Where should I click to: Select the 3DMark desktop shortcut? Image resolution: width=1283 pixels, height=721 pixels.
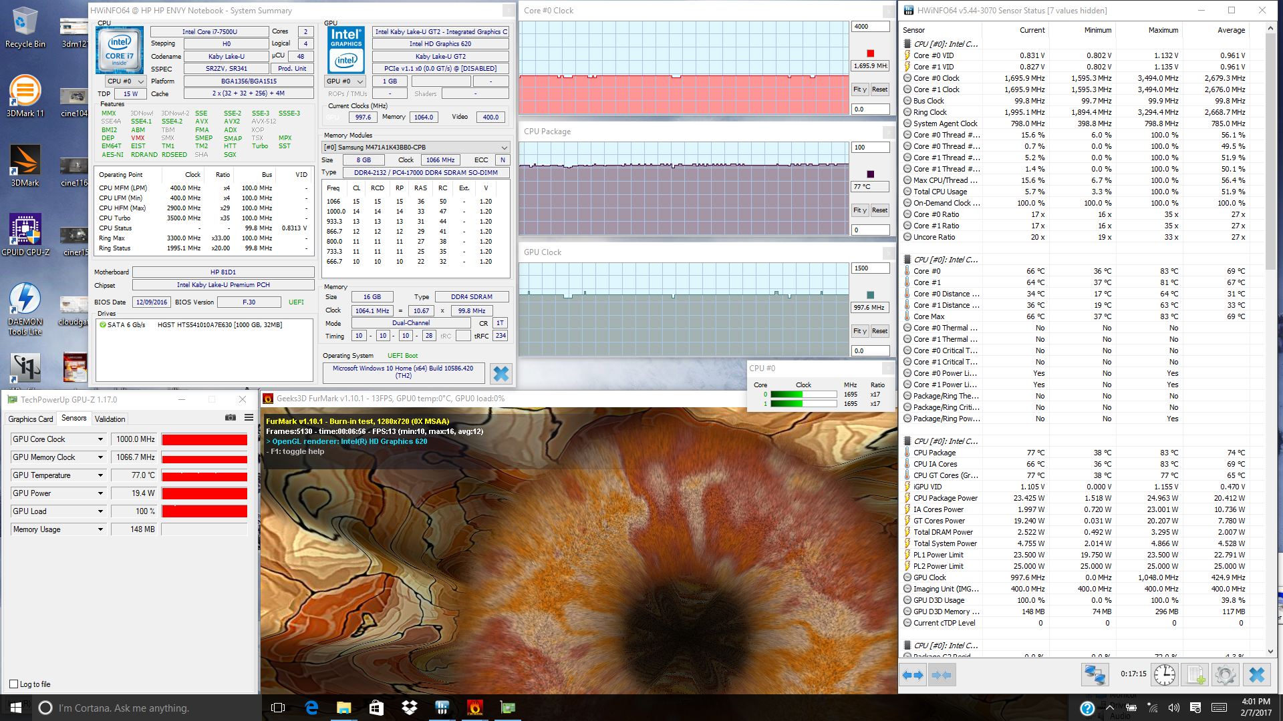tap(25, 166)
